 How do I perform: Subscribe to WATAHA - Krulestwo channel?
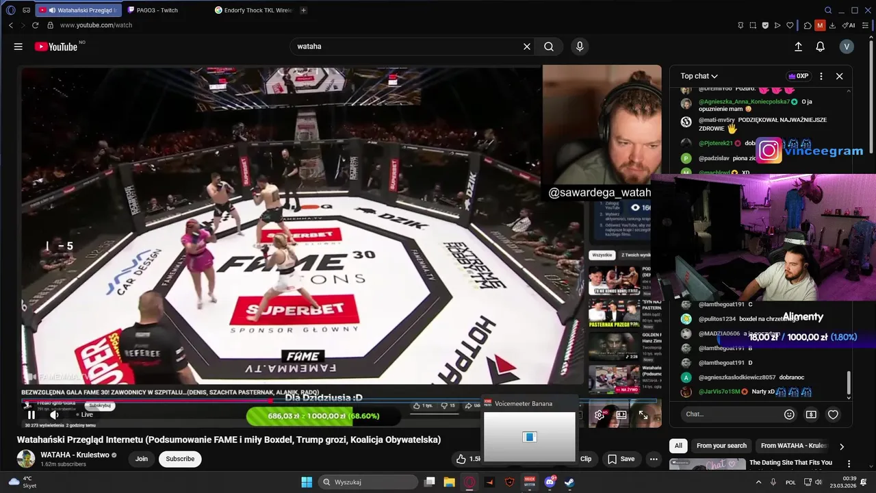pos(180,459)
